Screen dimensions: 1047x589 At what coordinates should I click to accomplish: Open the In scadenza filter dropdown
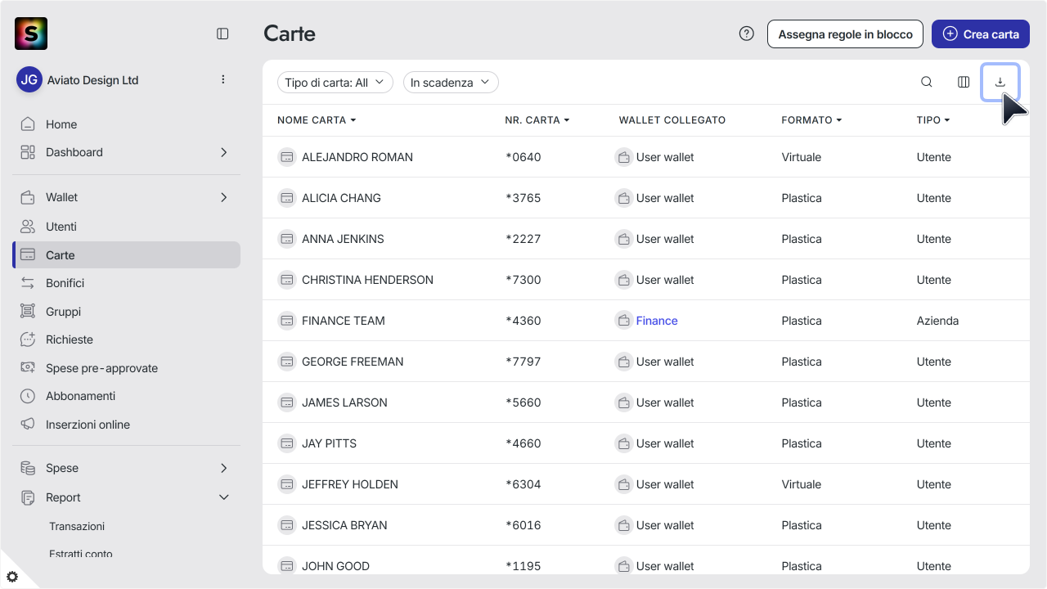[x=451, y=83]
